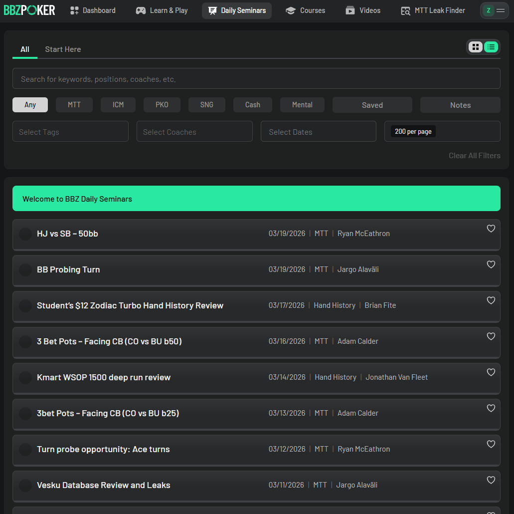The height and width of the screenshot is (514, 514).
Task: Save Kmart WSOP 1500 deep run review with heart
Action: point(491,372)
